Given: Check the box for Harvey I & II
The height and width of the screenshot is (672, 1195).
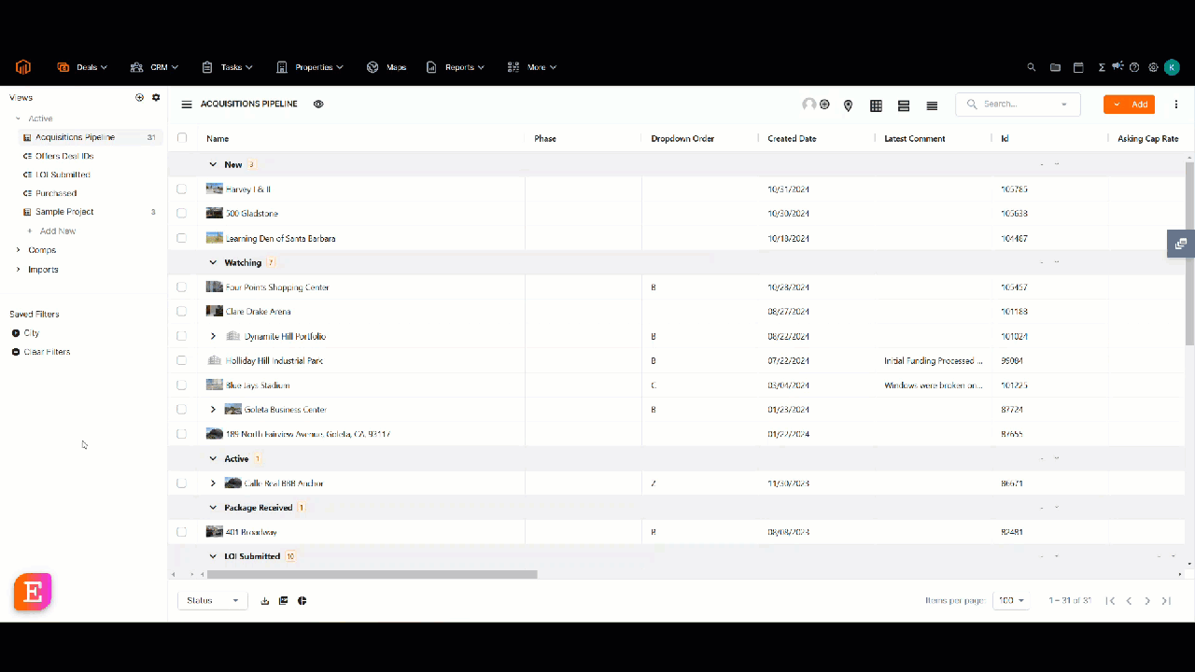Looking at the screenshot, I should (182, 189).
